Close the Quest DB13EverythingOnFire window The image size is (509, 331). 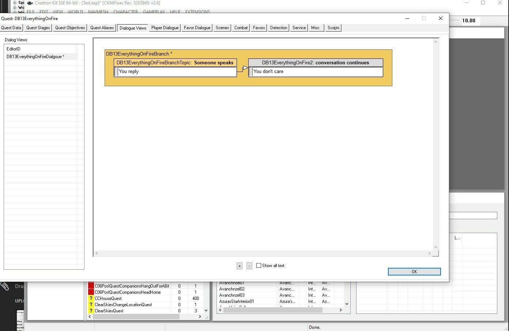[440, 18]
